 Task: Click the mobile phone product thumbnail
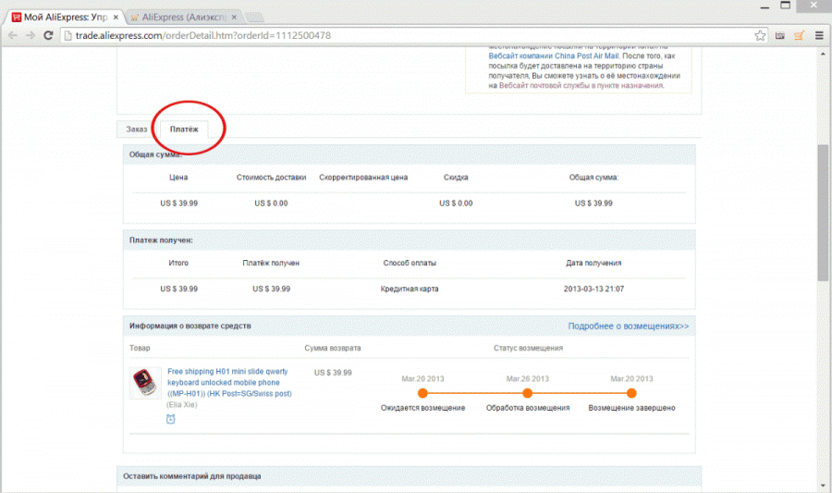(x=145, y=382)
